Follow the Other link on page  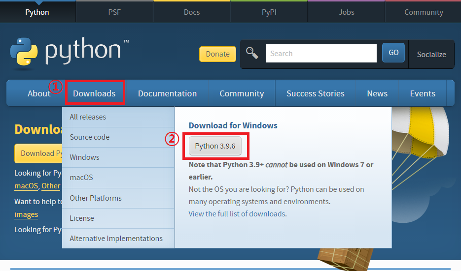coord(51,186)
